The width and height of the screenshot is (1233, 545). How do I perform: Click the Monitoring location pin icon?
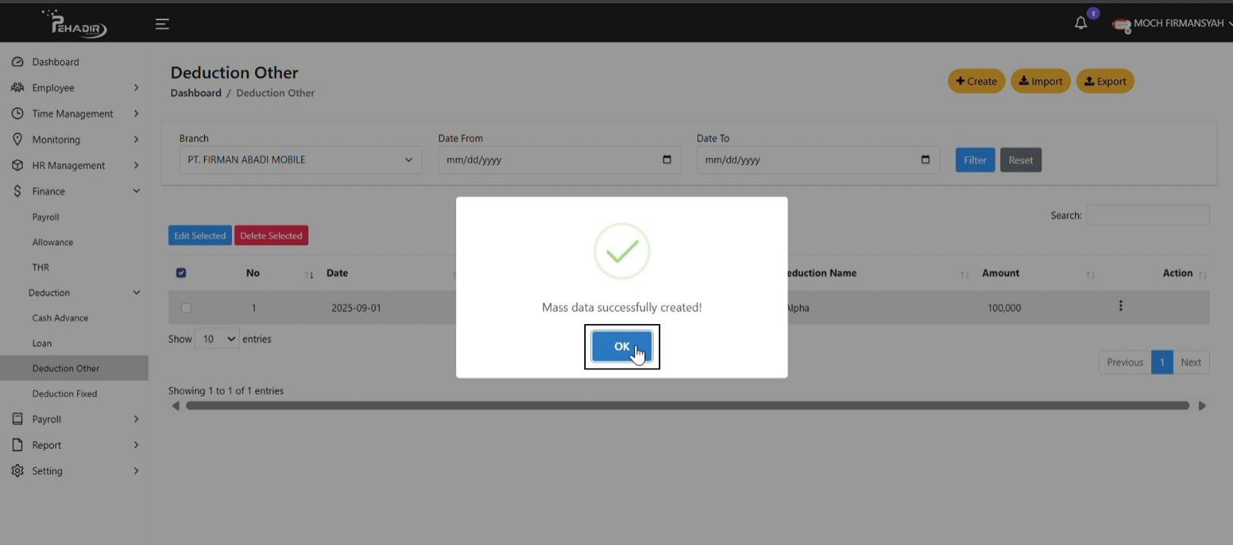18,139
